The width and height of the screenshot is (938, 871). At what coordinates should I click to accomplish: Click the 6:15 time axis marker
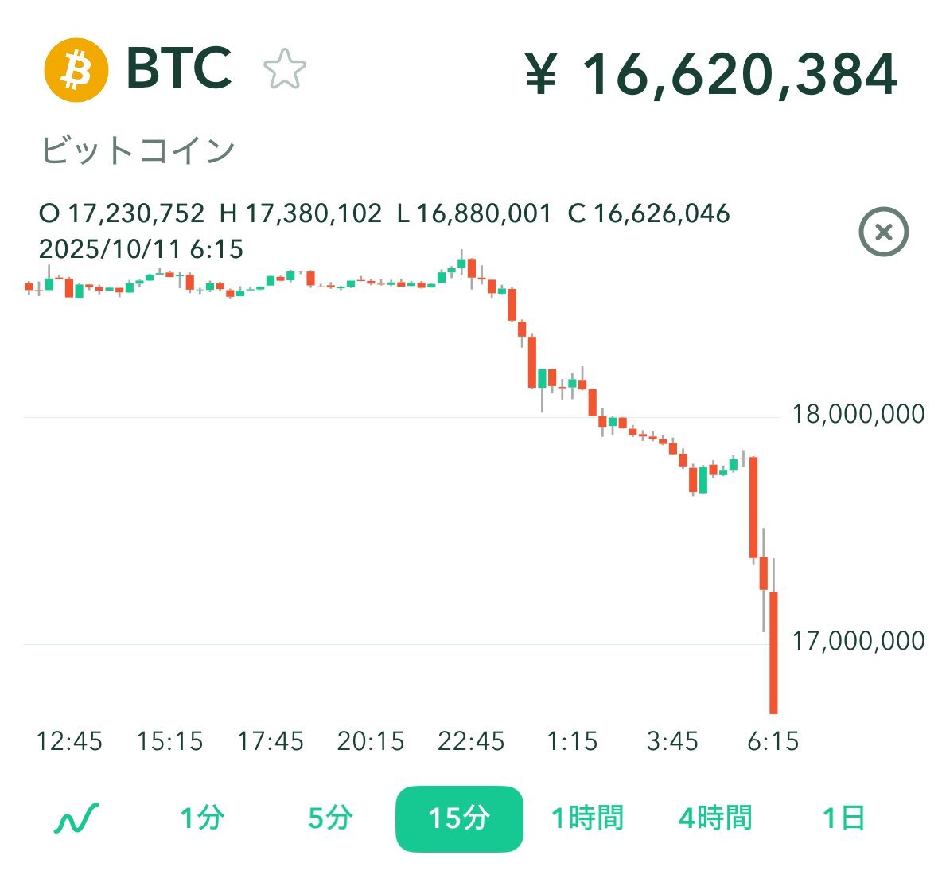(x=773, y=742)
